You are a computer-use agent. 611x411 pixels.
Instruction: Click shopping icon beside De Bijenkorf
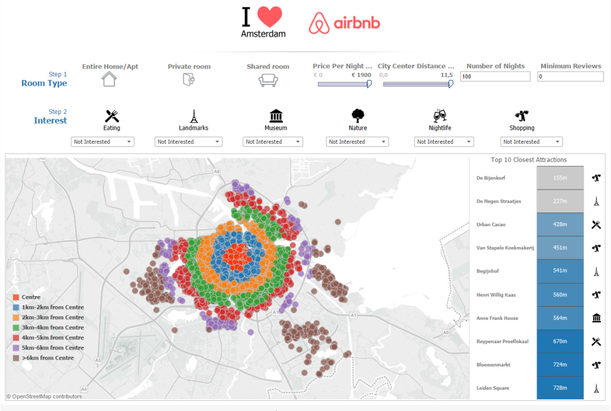point(596,178)
